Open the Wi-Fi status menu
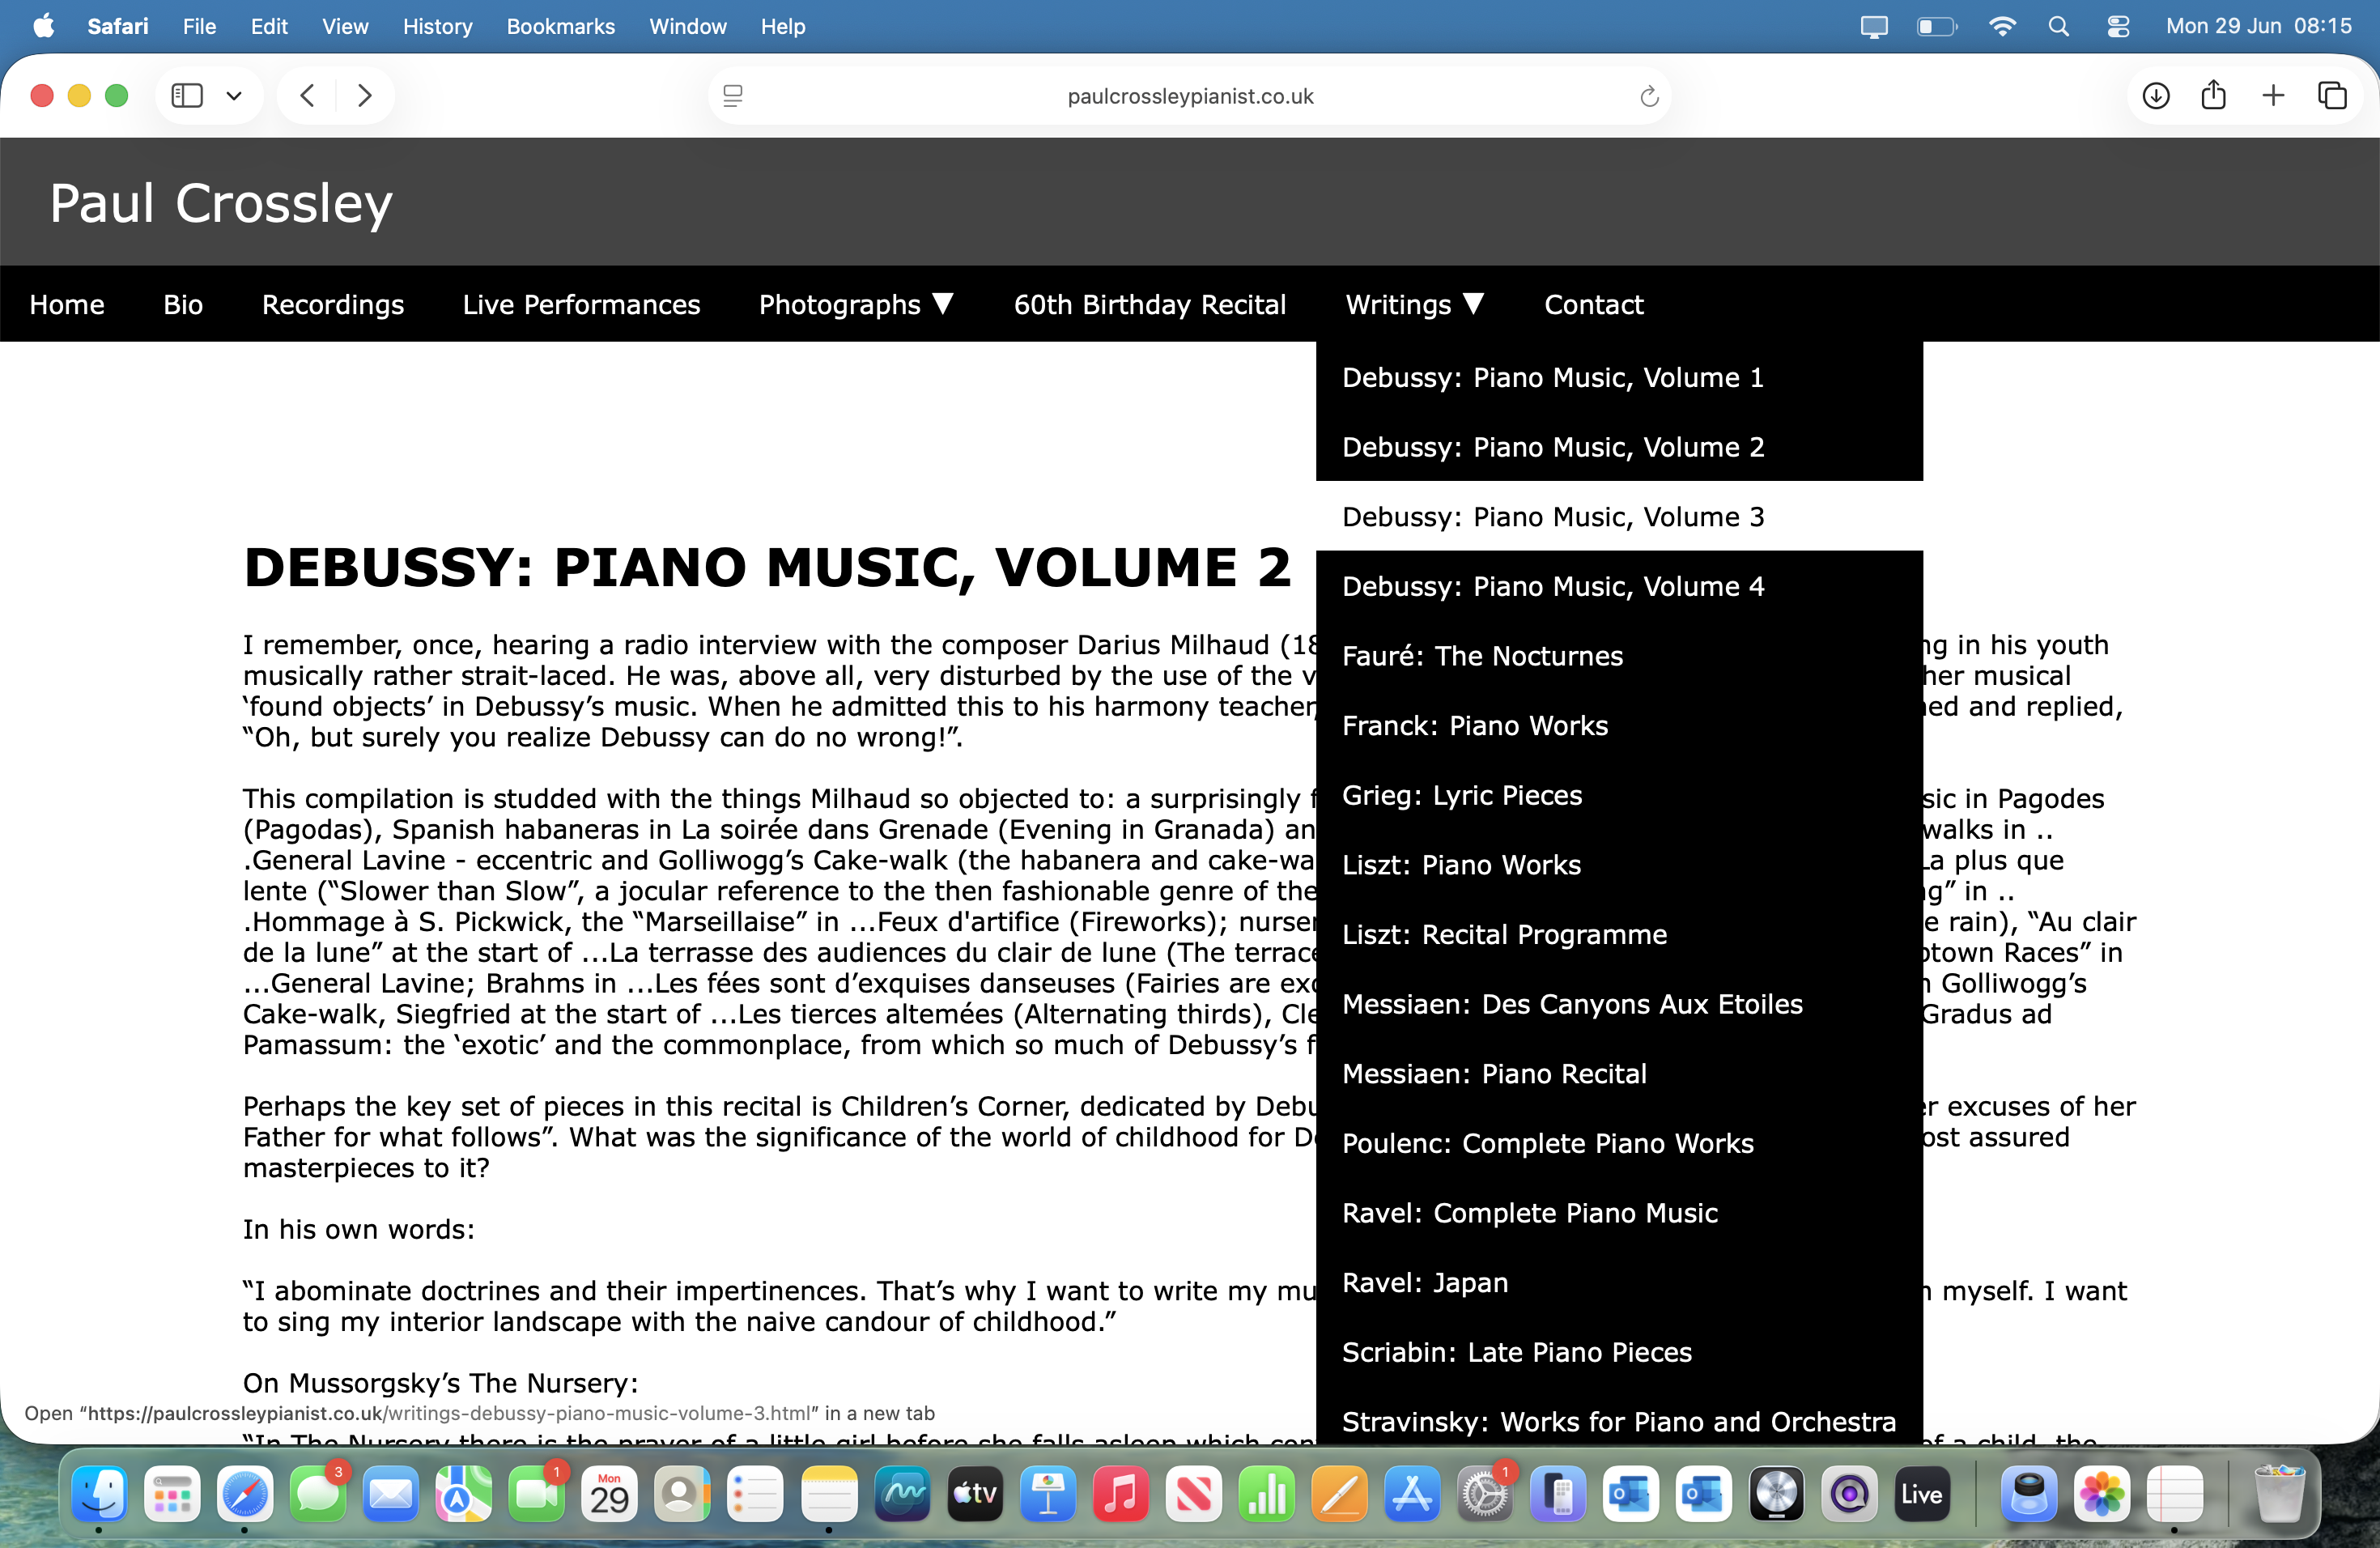This screenshot has height=1548, width=2380. tap(2002, 27)
